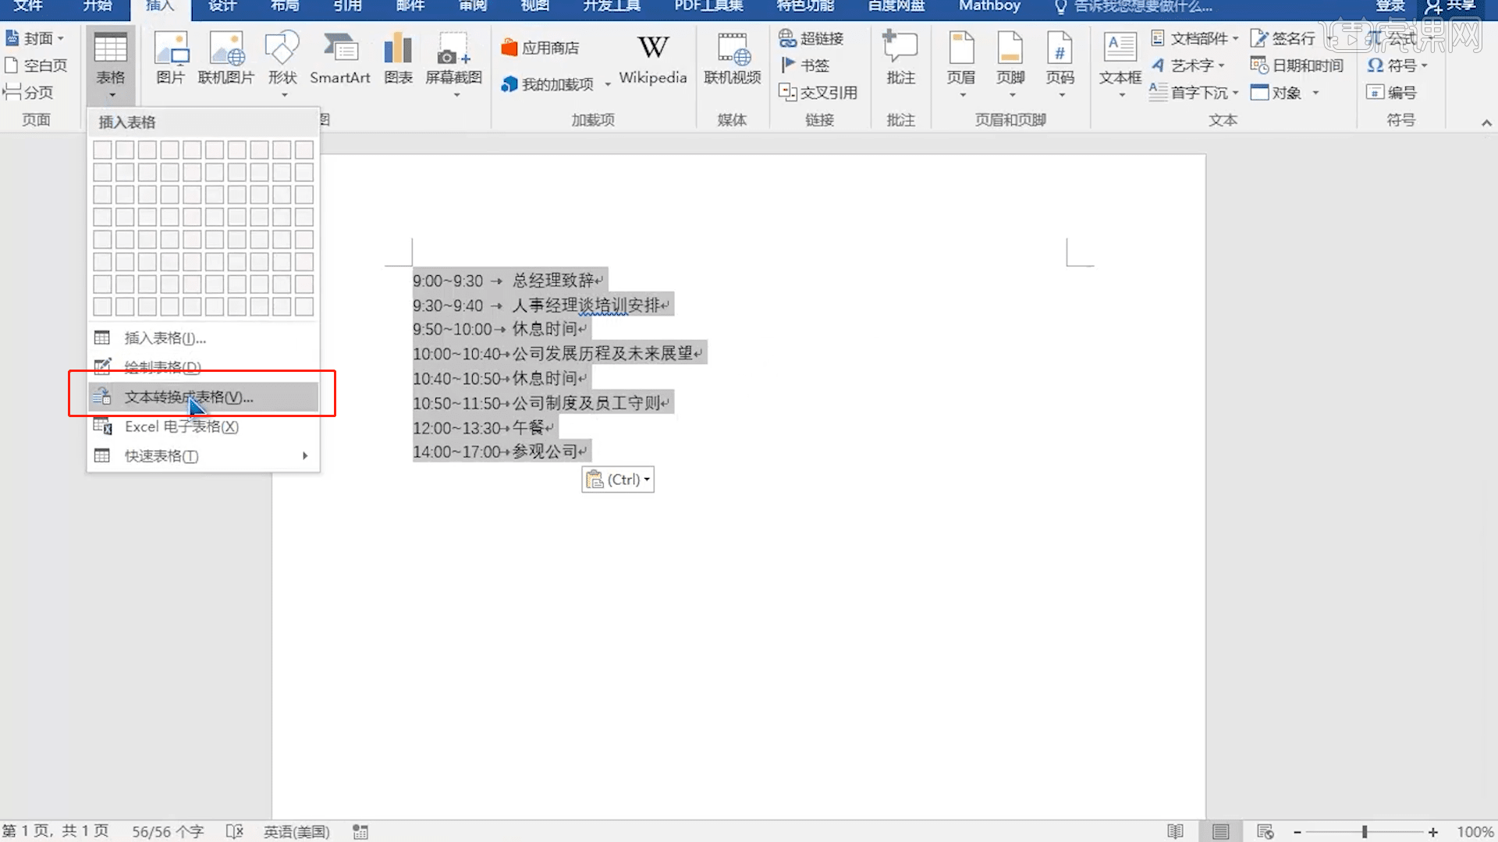Insert 联机视频 online video

pyautogui.click(x=732, y=58)
